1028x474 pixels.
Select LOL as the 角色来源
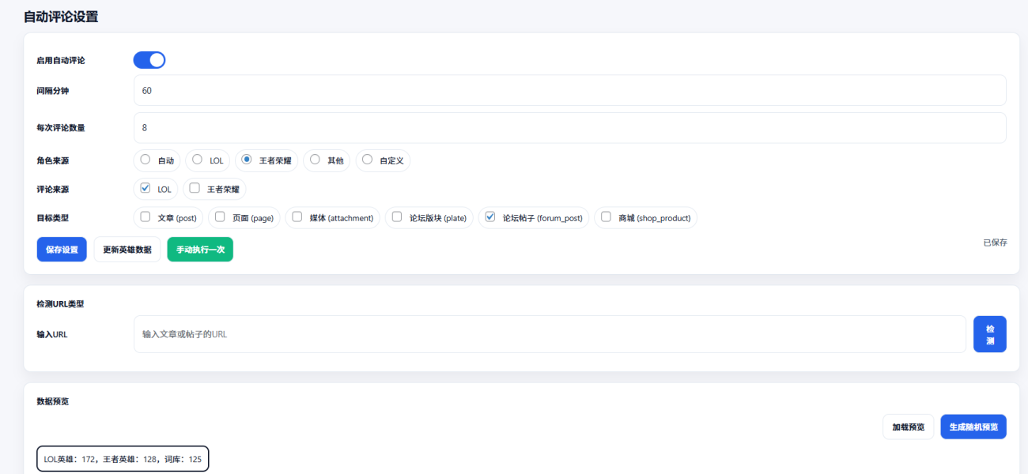point(198,160)
